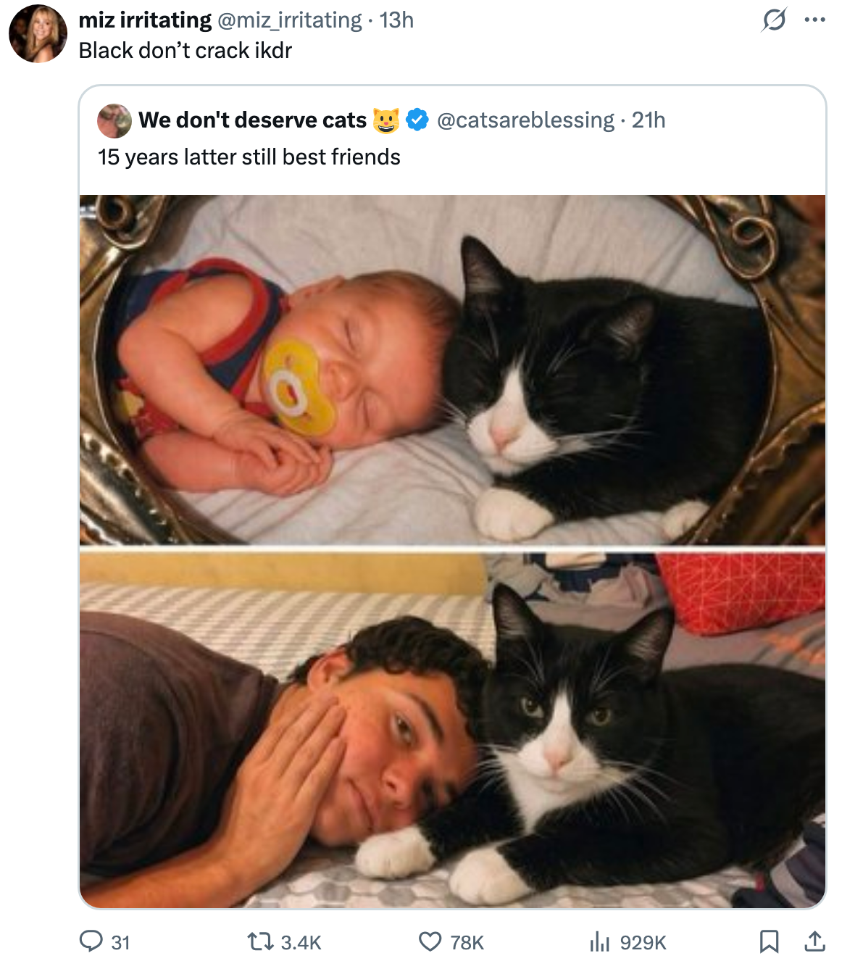
Task: Click the 21h quoted post timestamp
Action: coord(649,120)
